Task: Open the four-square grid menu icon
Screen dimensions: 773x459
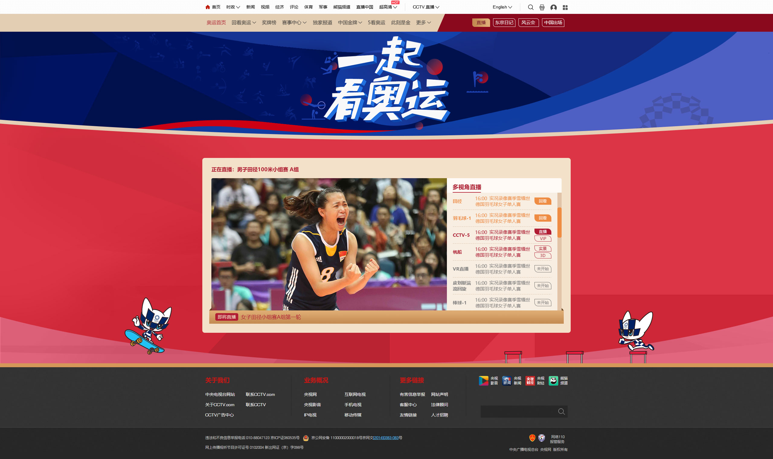Action: click(565, 8)
